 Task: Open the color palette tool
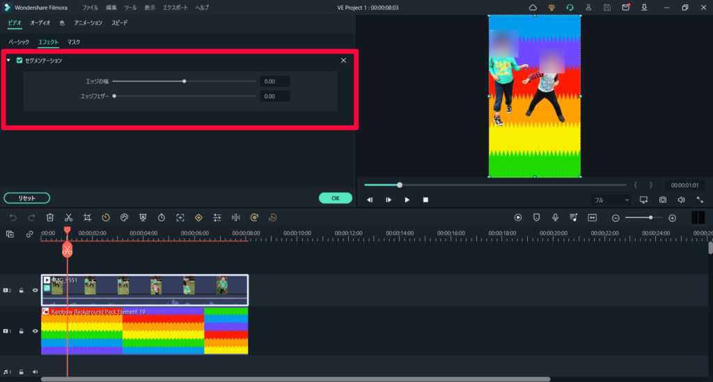[x=125, y=217]
